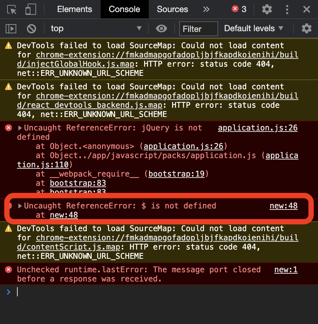Expand the $ is not defined error
Image resolution: width=318 pixels, height=324 pixels.
click(x=20, y=206)
